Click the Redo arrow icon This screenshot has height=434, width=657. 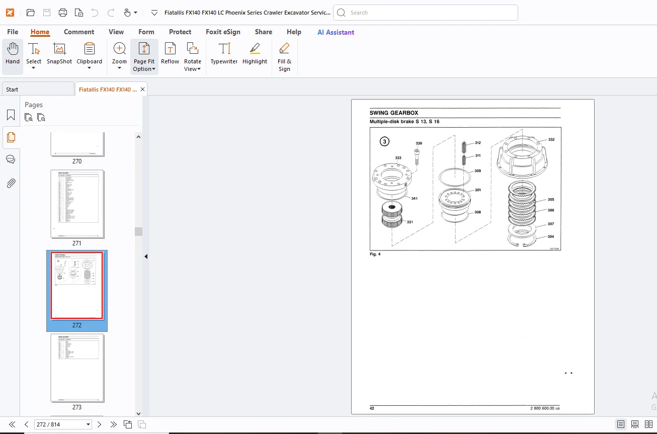point(111,13)
